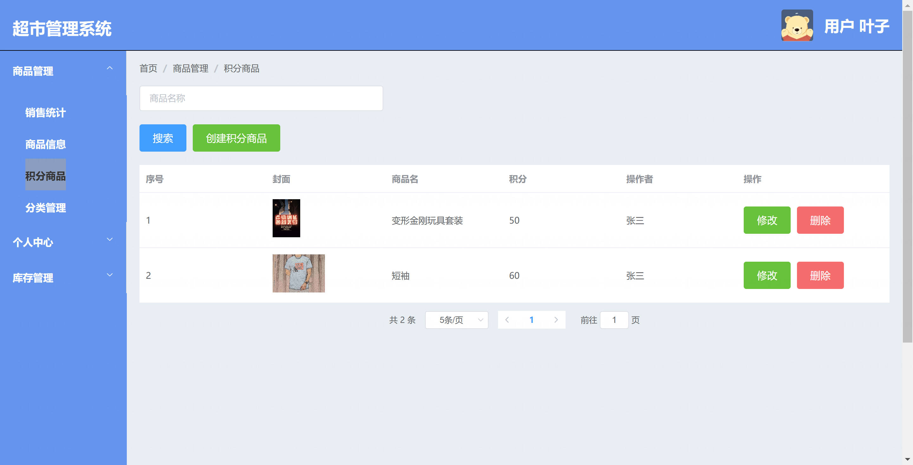Screen dimensions: 913x465
Task: Open the 5条/页 page size dropdown
Action: (x=456, y=320)
